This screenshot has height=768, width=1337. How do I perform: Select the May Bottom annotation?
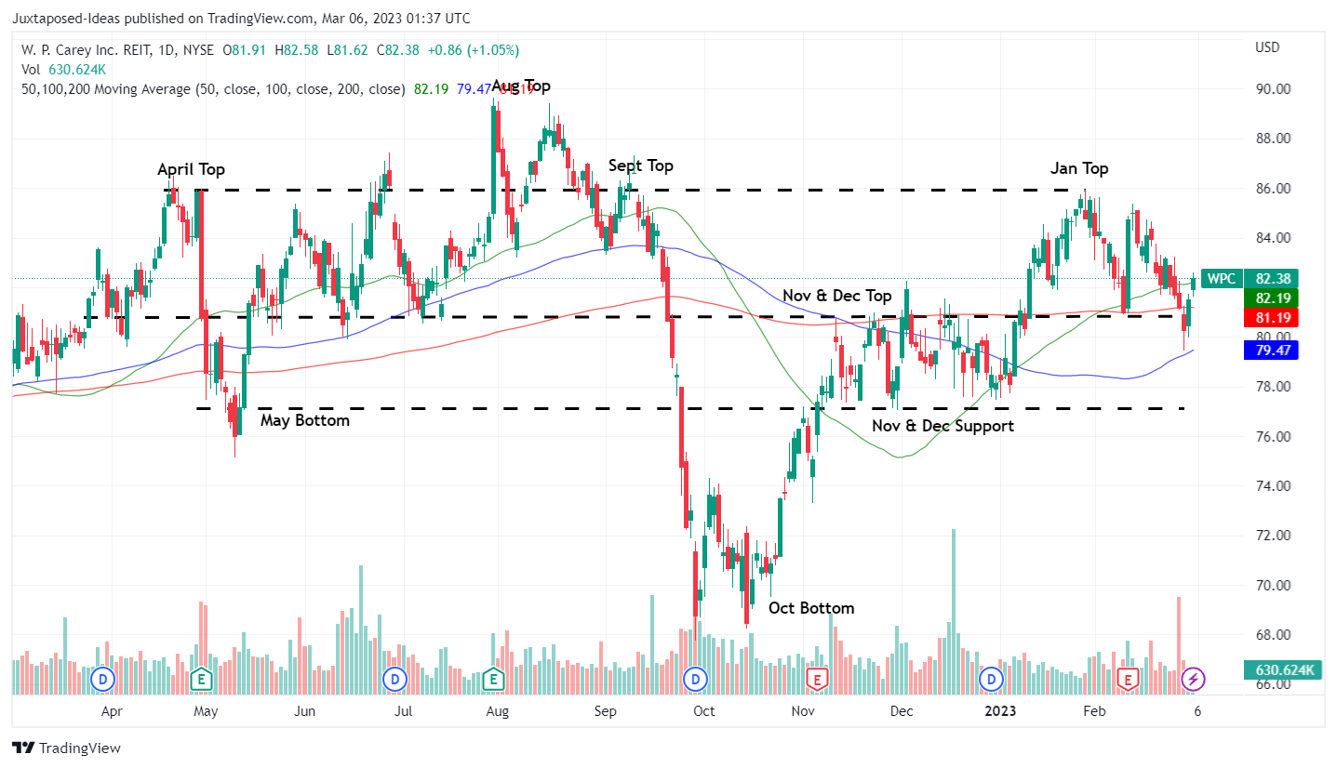click(305, 420)
